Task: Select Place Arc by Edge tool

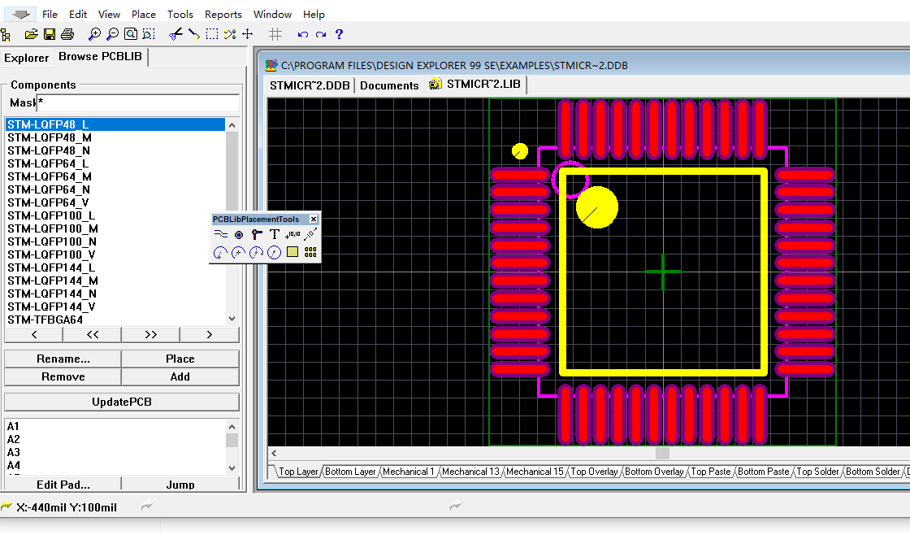Action: coord(239,253)
